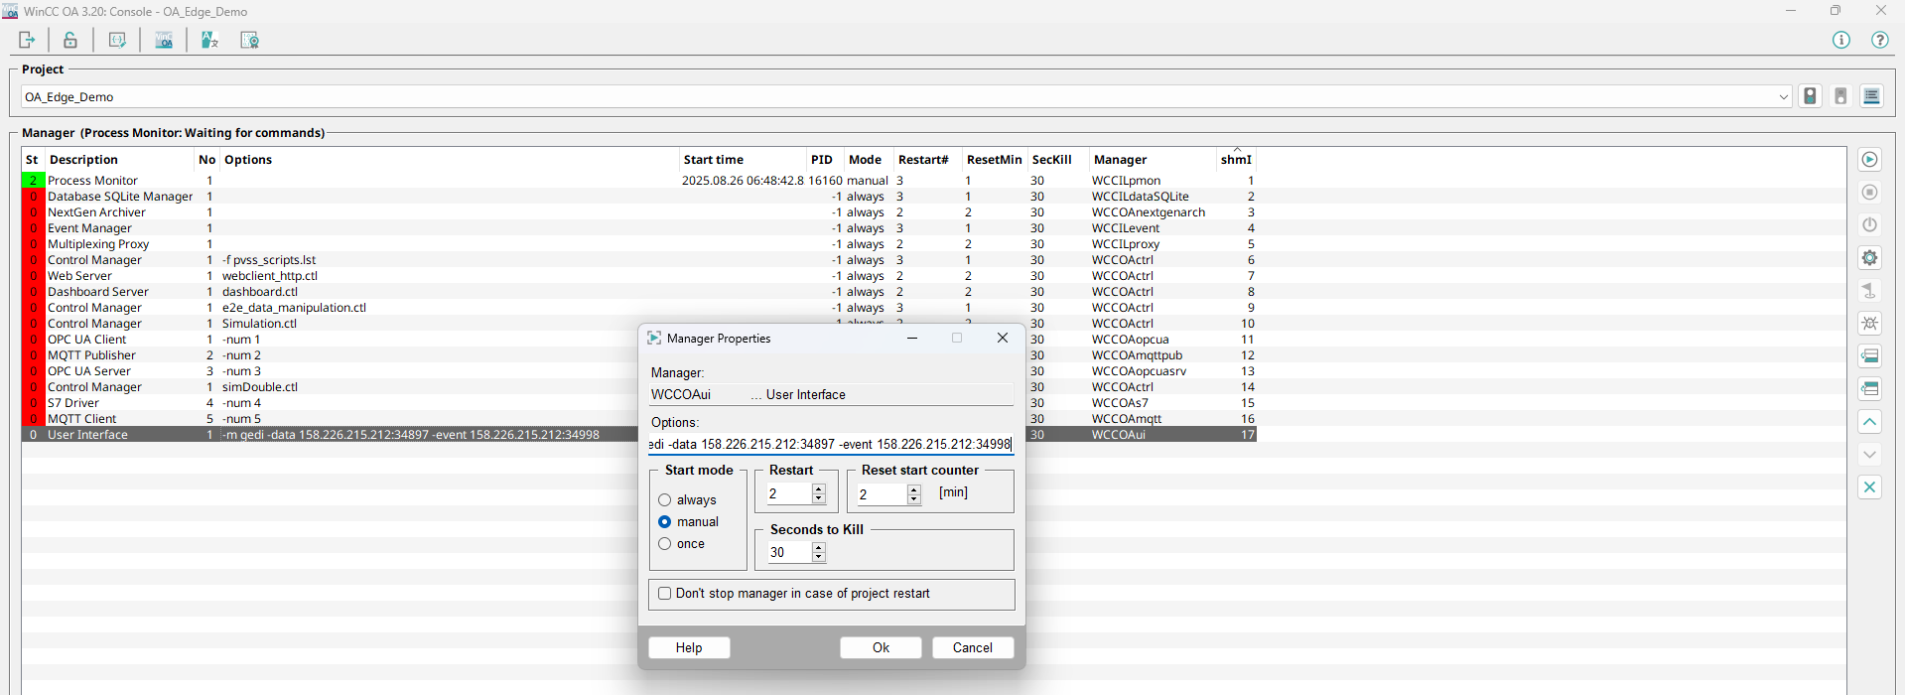Open the language translation tool icon
This screenshot has height=695, width=1905.
click(x=209, y=40)
